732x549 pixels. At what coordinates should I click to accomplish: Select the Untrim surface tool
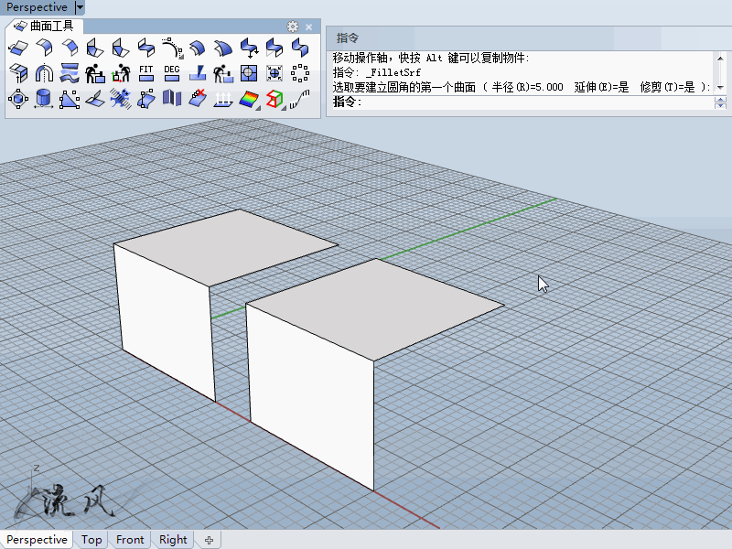point(249,73)
